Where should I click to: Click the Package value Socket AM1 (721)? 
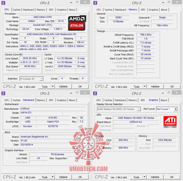coord(42,25)
